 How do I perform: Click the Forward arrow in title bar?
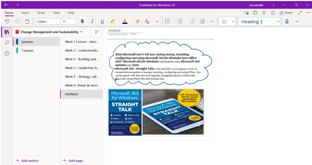17,5
